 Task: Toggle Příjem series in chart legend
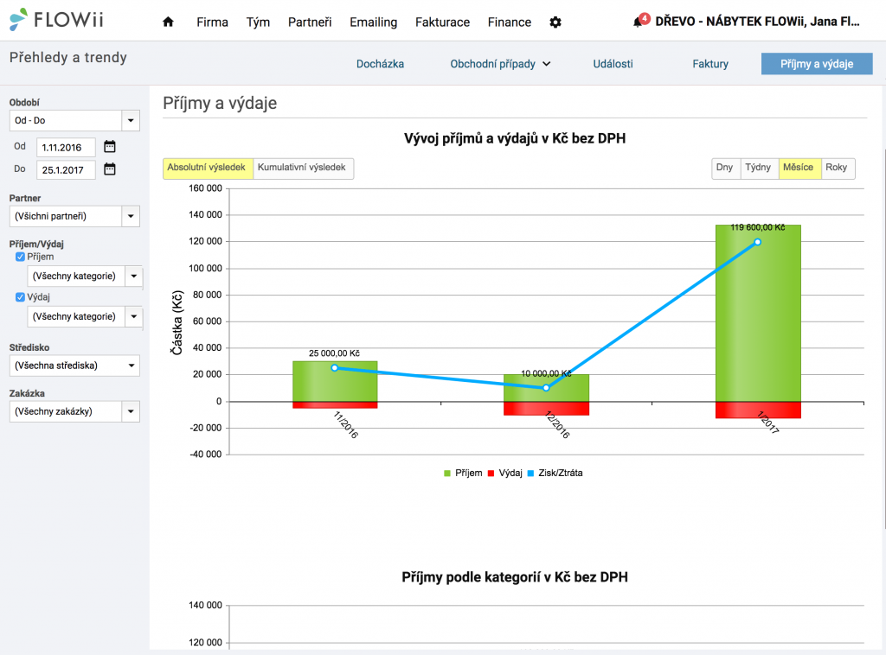(463, 473)
